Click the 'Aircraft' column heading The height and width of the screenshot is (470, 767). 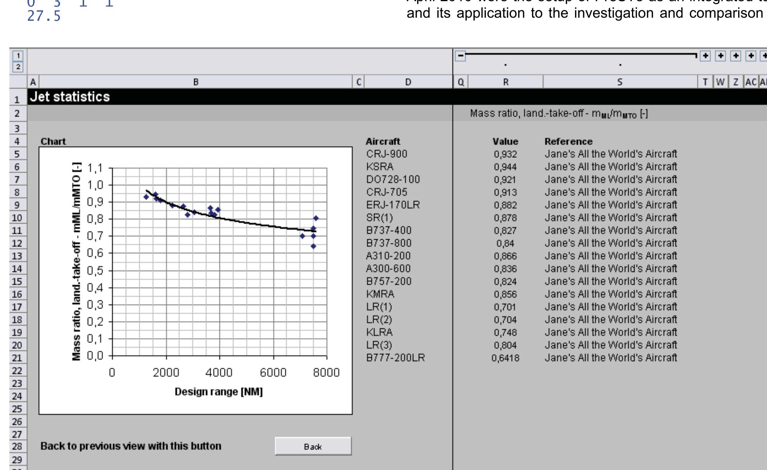(x=383, y=142)
